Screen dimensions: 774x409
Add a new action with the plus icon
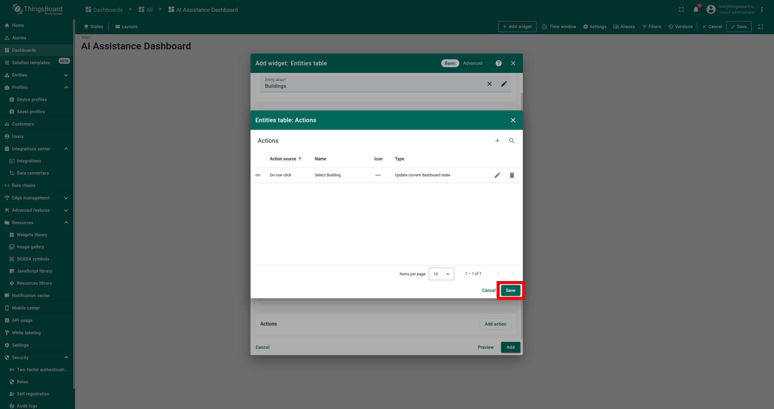click(497, 141)
